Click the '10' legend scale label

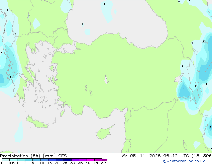point(42,163)
